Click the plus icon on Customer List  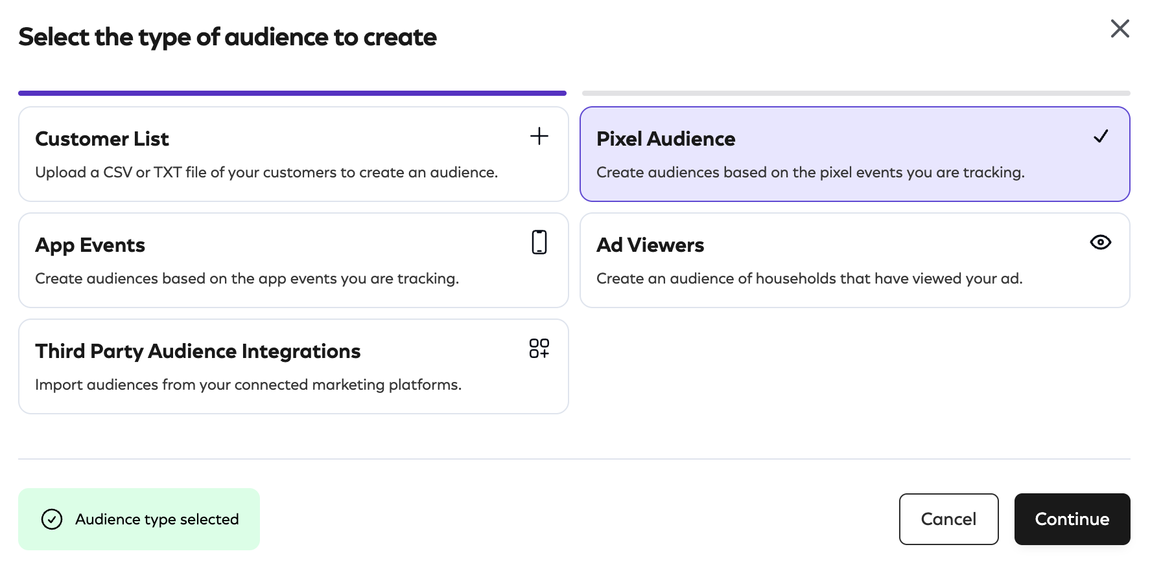coord(539,136)
